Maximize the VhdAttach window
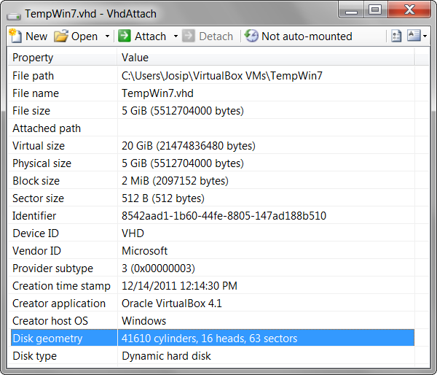Viewport: 437px width, 375px height. tap(375, 10)
